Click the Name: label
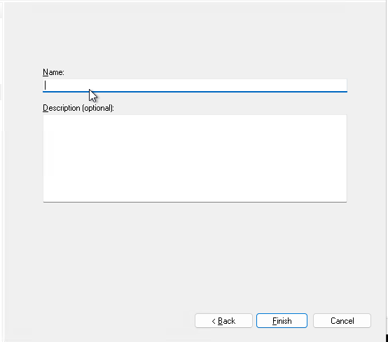 [x=53, y=72]
